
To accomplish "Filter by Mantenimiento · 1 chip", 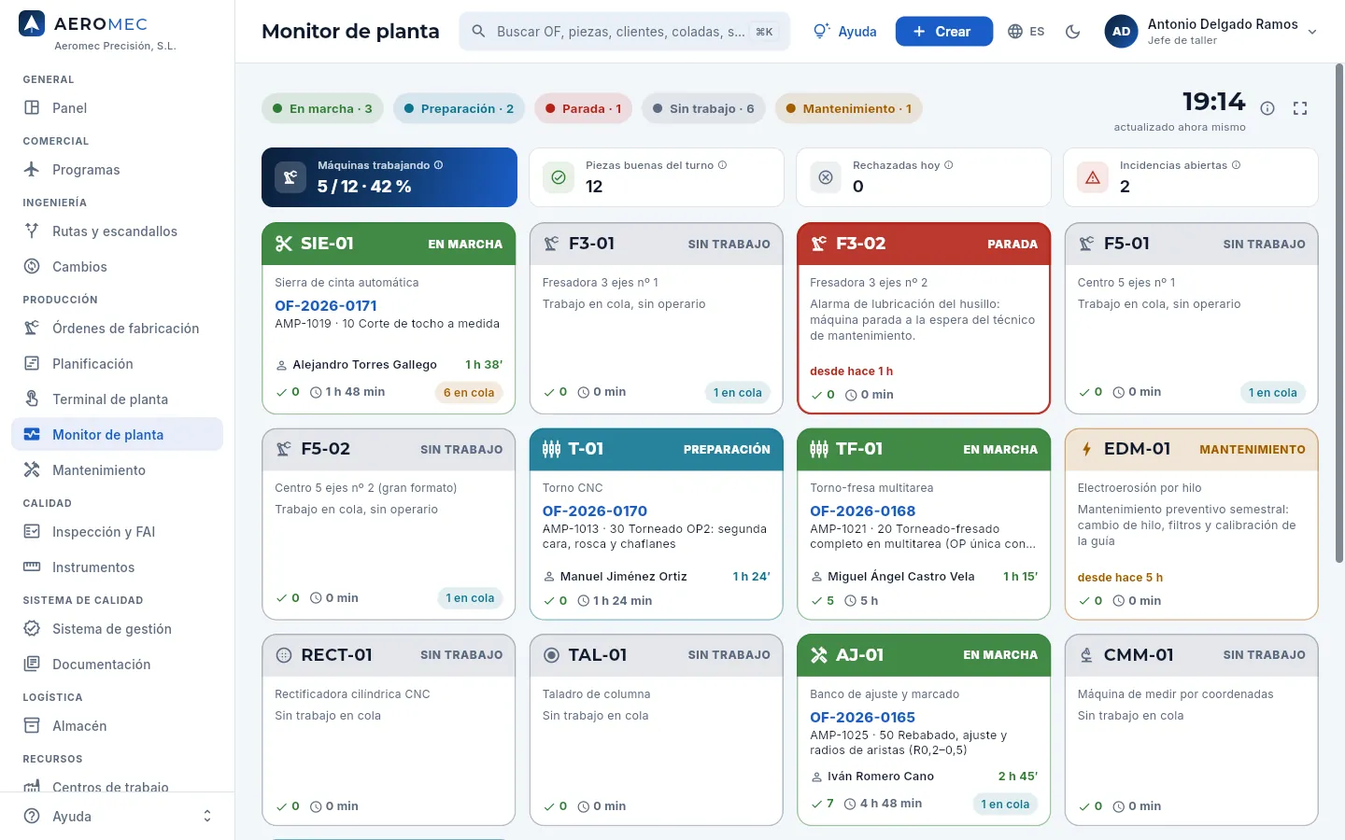I will click(848, 108).
